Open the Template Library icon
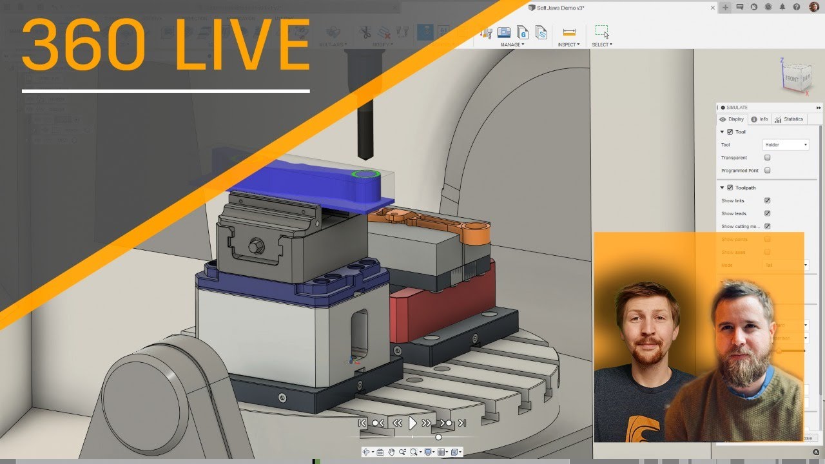 coord(541,32)
